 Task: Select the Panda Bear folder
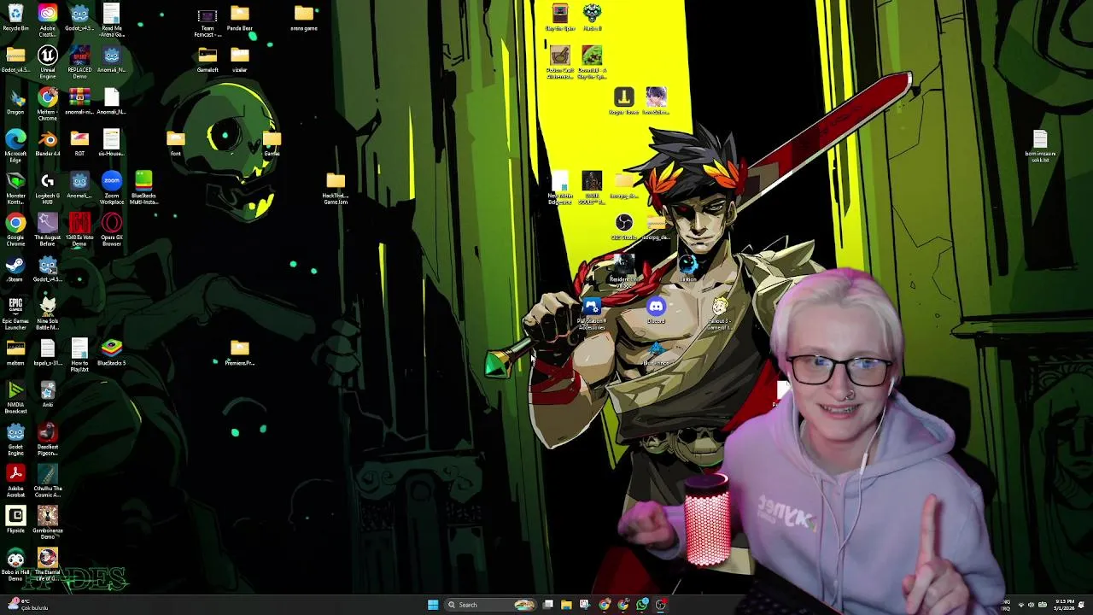pyautogui.click(x=240, y=18)
